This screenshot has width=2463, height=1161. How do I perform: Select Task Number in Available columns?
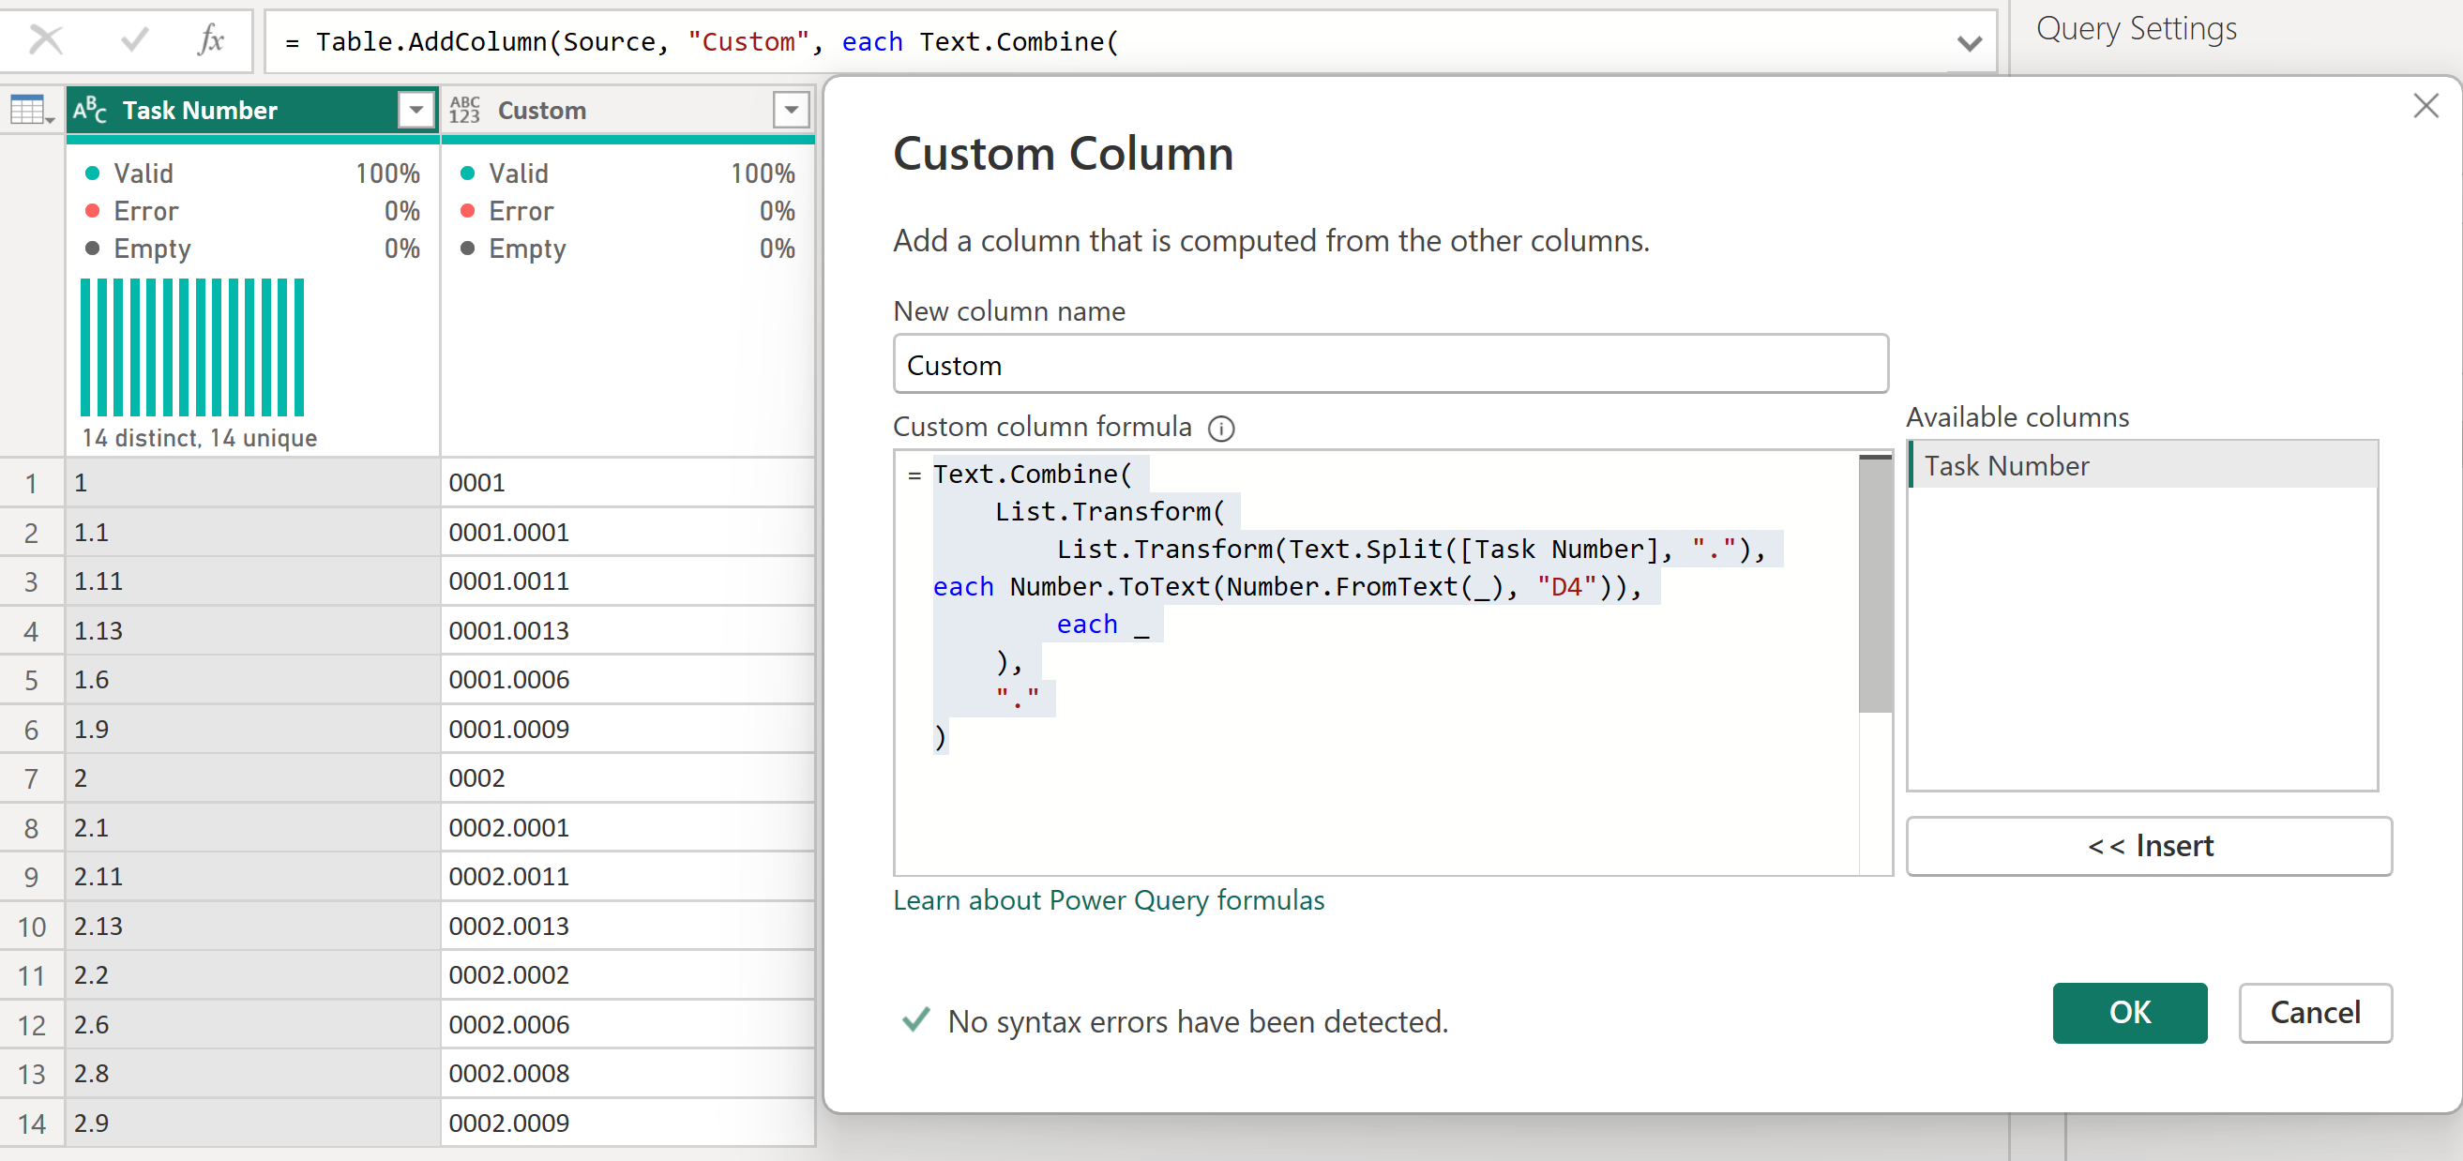click(x=2142, y=465)
